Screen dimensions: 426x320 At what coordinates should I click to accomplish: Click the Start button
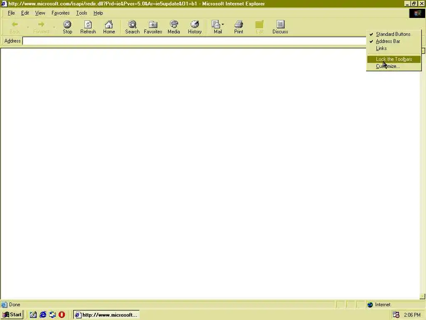coord(12,315)
